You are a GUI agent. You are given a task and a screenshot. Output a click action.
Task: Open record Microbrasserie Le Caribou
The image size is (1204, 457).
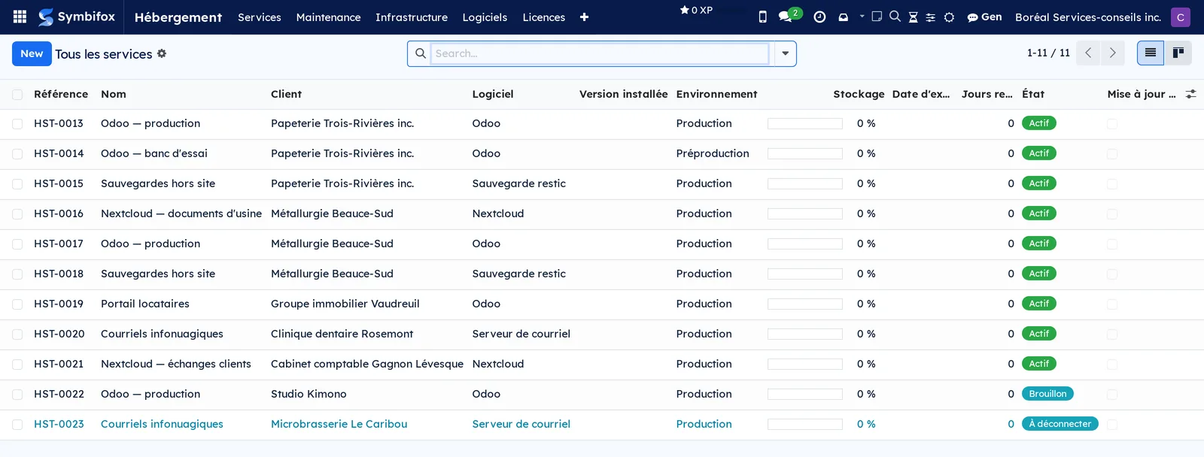(x=339, y=424)
